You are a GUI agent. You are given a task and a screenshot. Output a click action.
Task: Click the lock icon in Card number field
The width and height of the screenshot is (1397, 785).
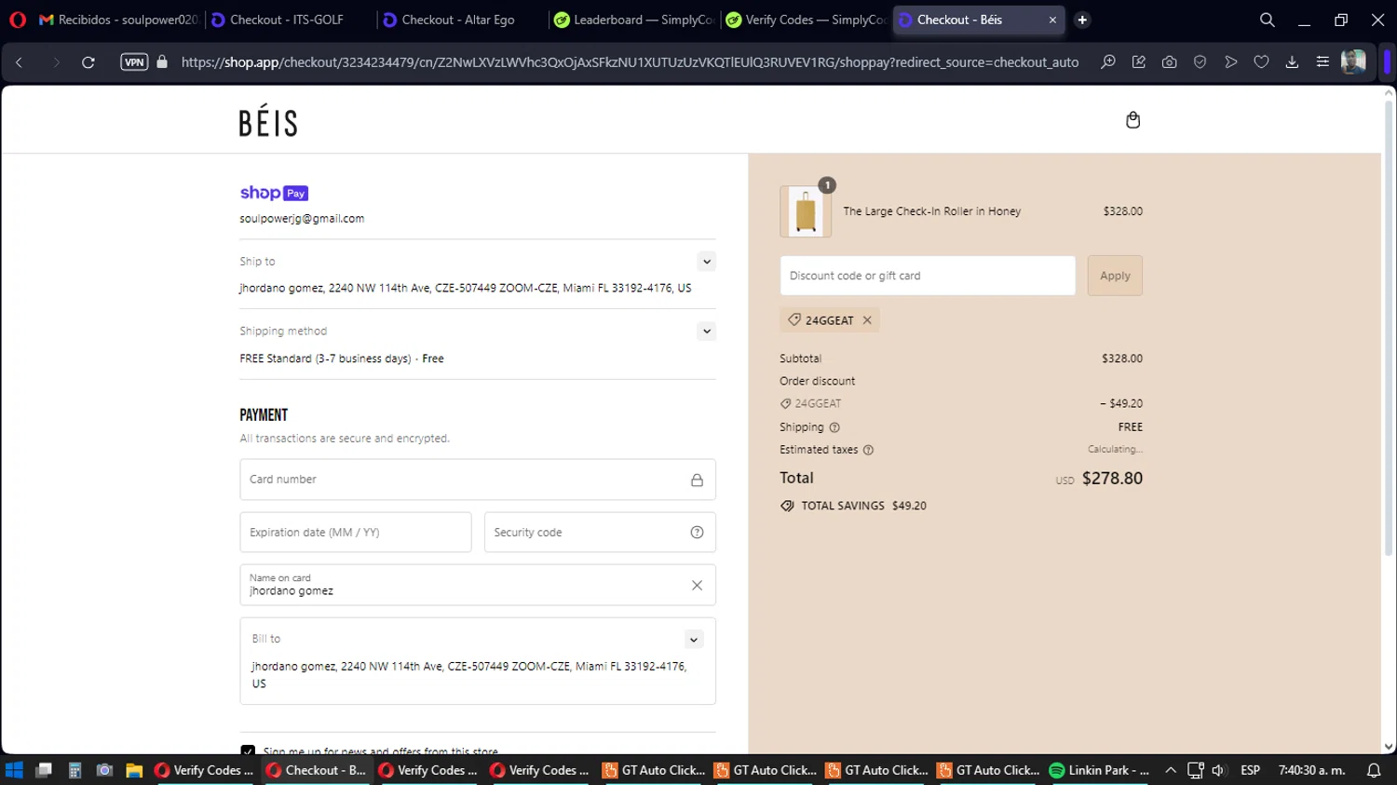pos(697,480)
